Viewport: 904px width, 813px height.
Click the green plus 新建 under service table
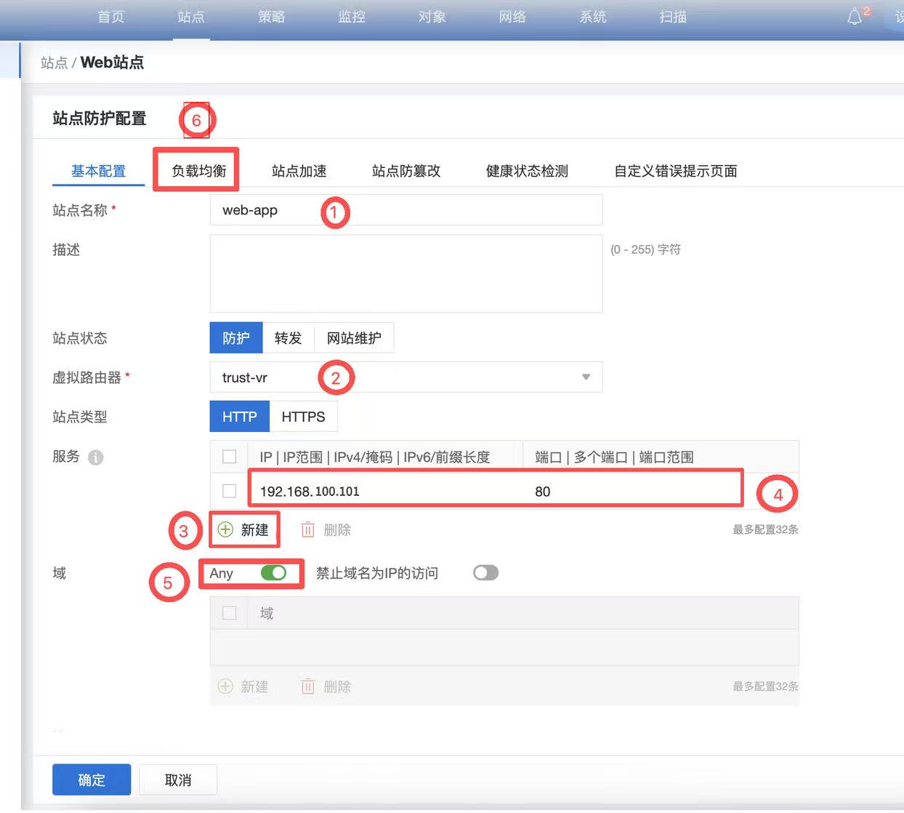coord(244,529)
